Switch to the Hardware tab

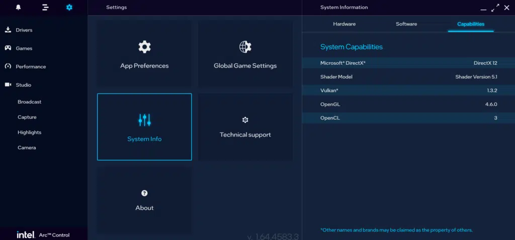344,24
